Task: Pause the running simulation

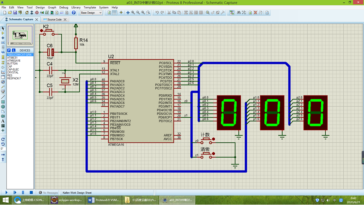Action: tap(23, 192)
